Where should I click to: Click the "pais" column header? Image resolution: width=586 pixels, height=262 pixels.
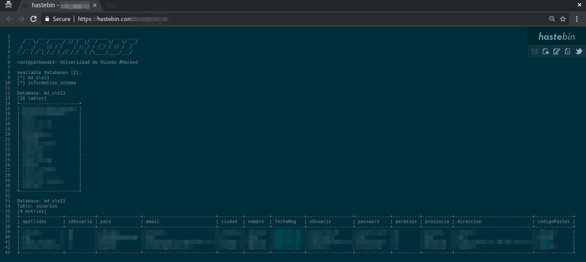[x=106, y=221]
